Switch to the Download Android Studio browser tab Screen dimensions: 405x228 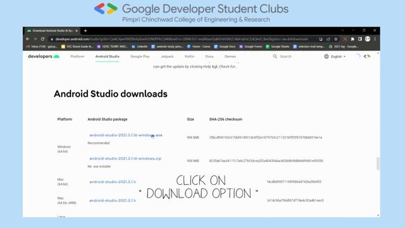pos(53,31)
